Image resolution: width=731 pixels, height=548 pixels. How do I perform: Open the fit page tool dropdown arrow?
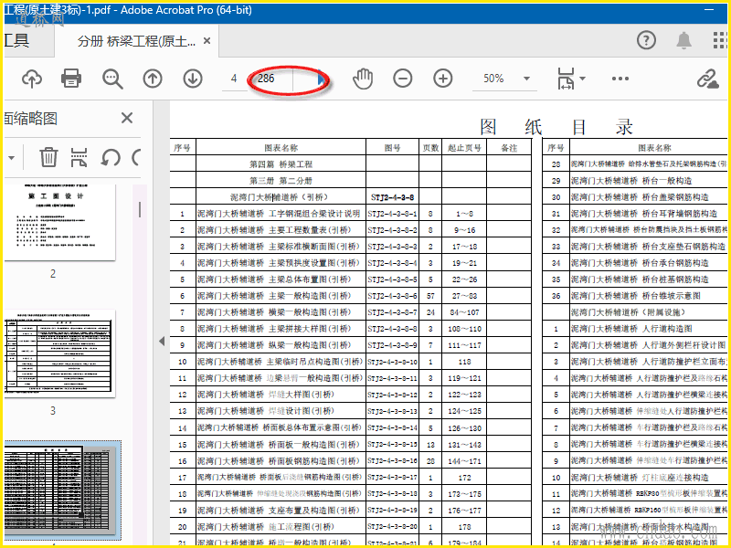583,79
